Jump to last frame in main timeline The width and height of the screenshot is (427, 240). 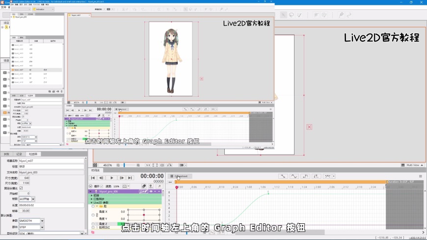tap(130, 178)
